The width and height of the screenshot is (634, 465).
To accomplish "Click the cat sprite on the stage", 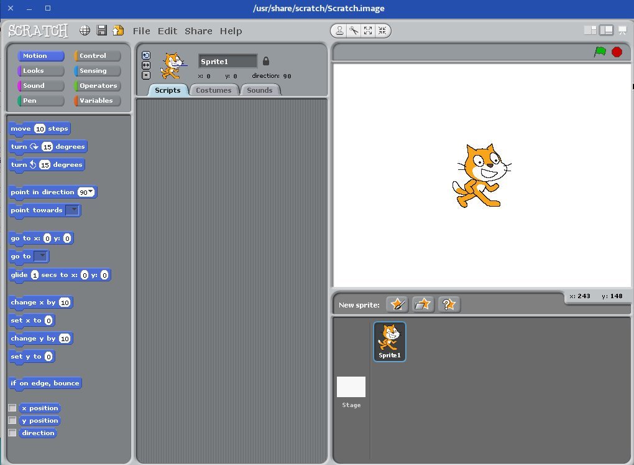I will click(x=481, y=176).
